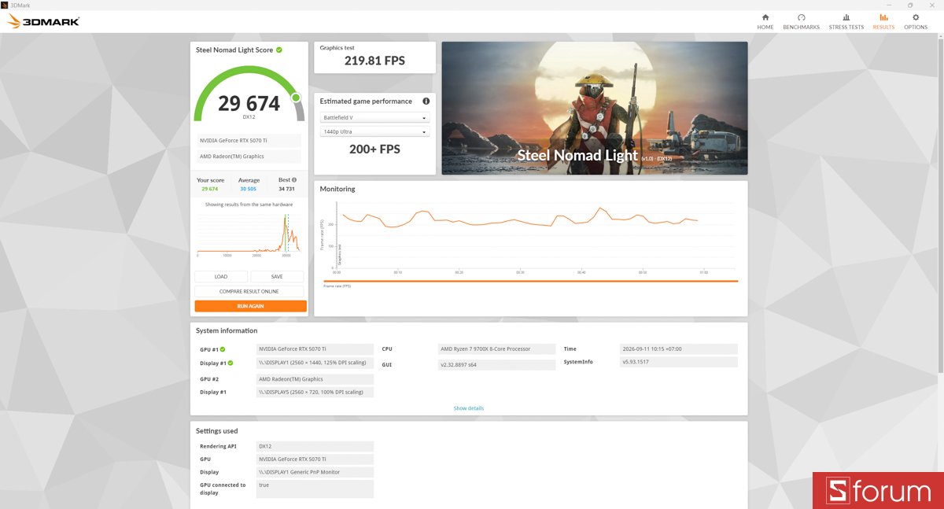944x509 pixels.
Task: Restore the 3DMark window size
Action: pos(911,5)
